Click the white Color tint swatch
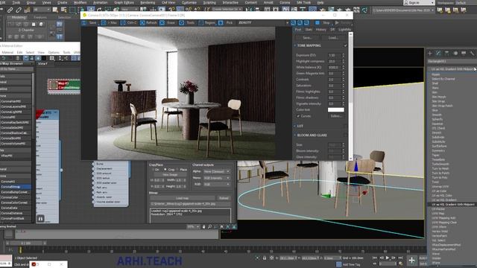Image resolution: width=477 pixels, height=268 pixels. tap(336, 109)
